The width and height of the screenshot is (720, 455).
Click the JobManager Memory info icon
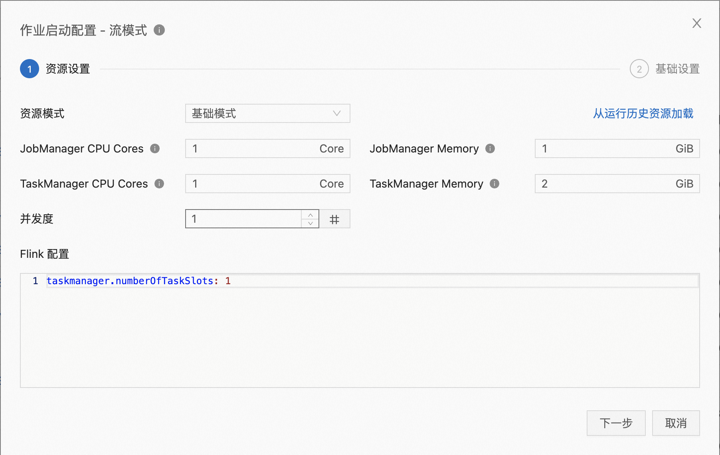click(x=490, y=148)
